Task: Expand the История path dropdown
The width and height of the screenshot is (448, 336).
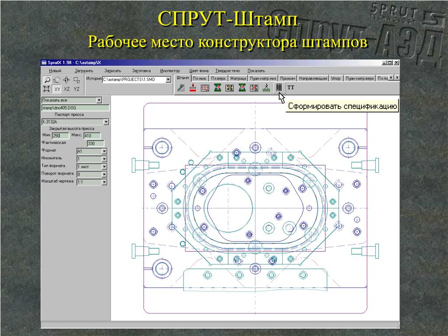Action: [x=168, y=80]
